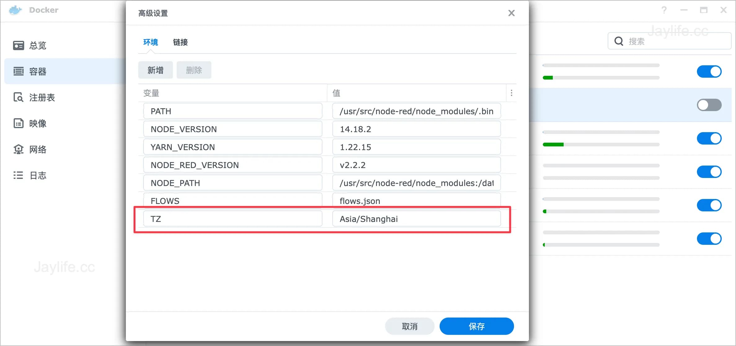View the 日志 logs panel
This screenshot has width=736, height=346.
(x=37, y=175)
